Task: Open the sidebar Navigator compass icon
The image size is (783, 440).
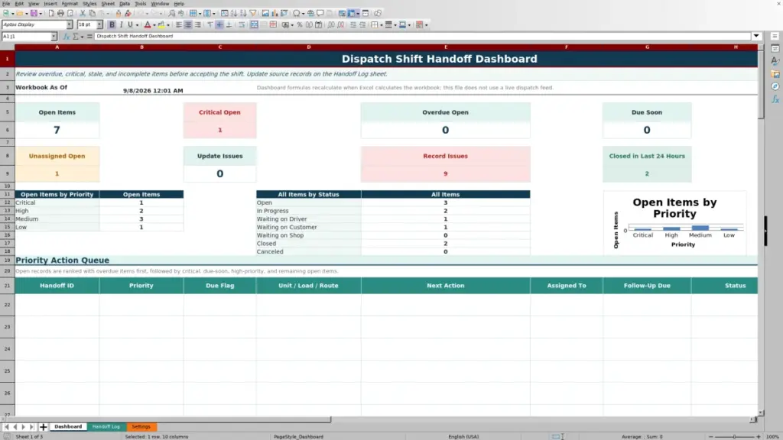Action: (775, 87)
